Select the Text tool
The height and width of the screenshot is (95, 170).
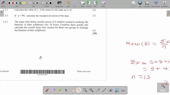click(110, 90)
